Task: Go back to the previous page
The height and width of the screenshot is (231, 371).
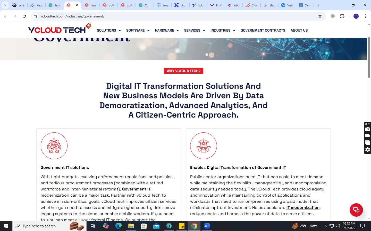Action: 6,16
